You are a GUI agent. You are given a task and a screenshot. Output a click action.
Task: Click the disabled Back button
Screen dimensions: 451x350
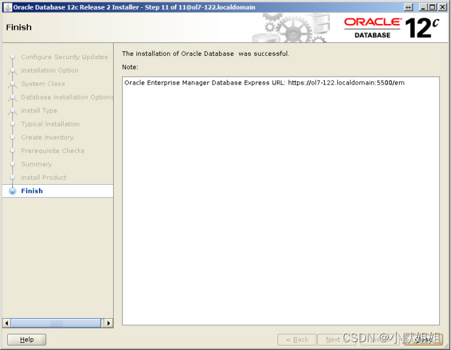(x=297, y=340)
